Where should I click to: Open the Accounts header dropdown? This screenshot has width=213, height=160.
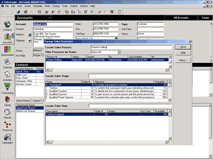point(50,18)
